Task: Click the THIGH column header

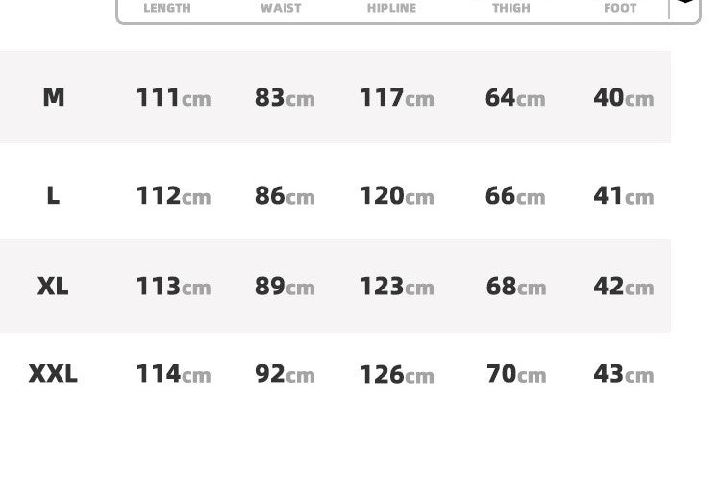Action: (x=510, y=8)
